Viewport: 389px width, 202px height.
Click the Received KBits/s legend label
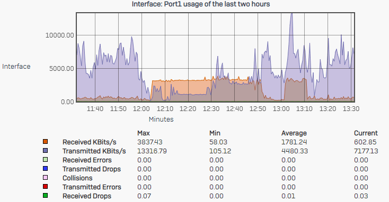point(90,142)
